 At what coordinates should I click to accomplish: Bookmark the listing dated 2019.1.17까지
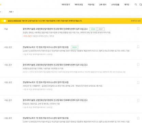pos(138,65)
